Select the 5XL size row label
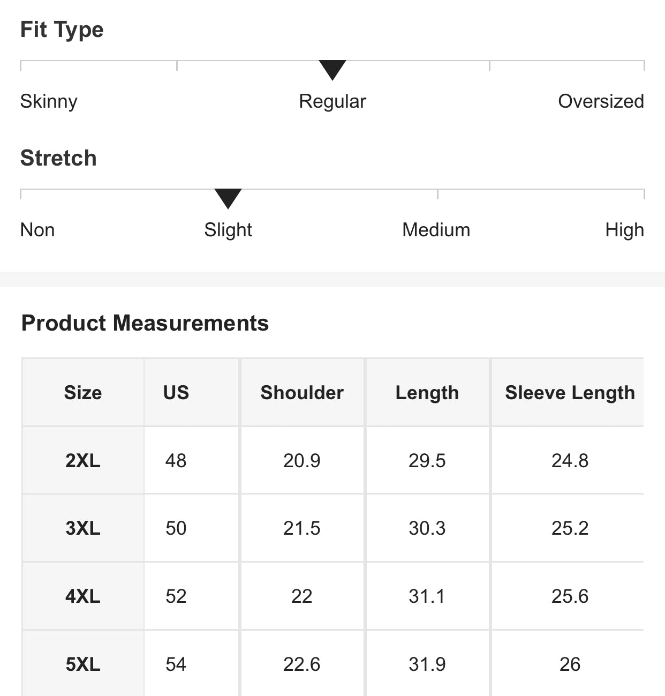The width and height of the screenshot is (665, 696). pyautogui.click(x=83, y=664)
